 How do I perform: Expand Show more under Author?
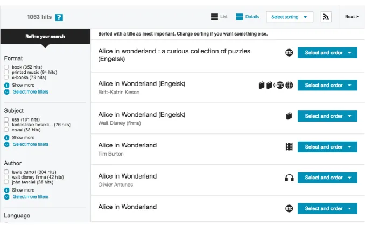(x=23, y=190)
